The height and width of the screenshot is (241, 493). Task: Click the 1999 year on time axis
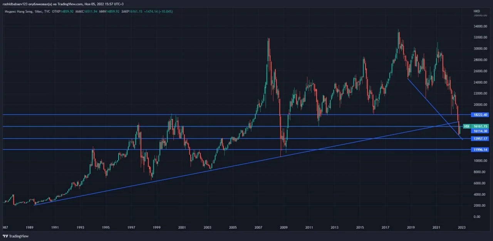(157, 228)
